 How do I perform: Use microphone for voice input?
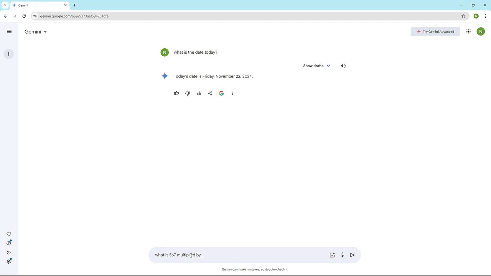tap(343, 255)
